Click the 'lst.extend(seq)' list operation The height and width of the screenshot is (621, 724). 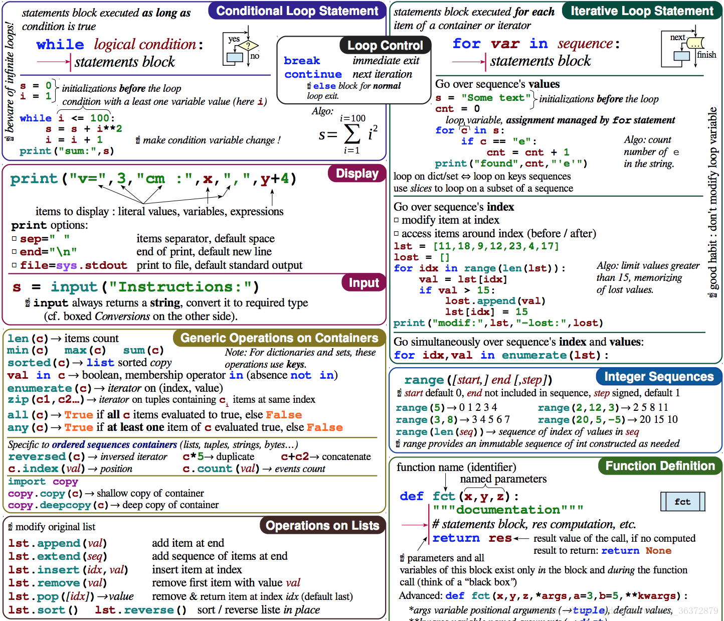tap(58, 556)
